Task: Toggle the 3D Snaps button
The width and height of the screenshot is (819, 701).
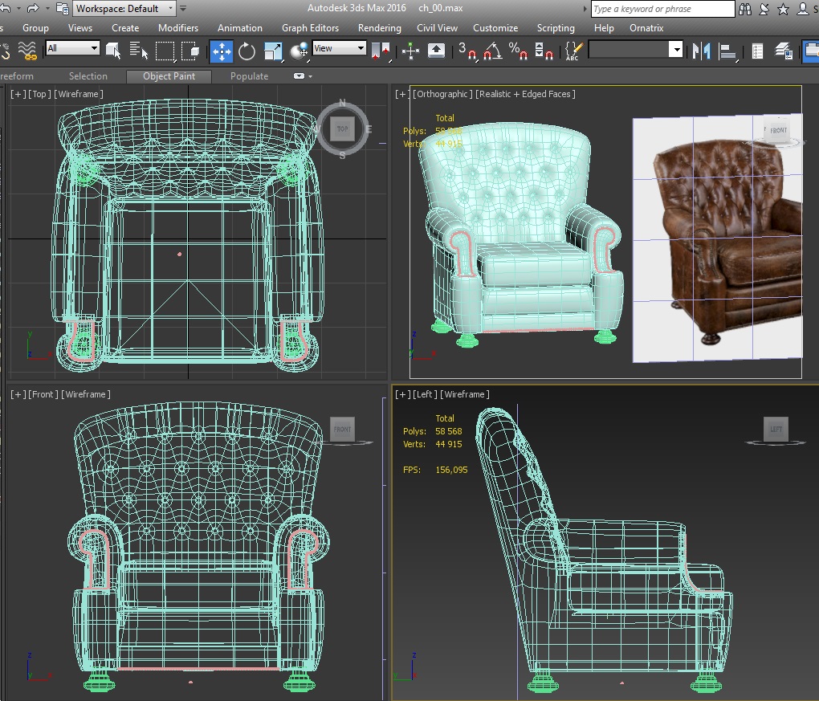Action: pyautogui.click(x=466, y=51)
